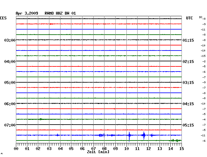Click the station label "RWMO HHZ BW 01"

(x=60, y=13)
